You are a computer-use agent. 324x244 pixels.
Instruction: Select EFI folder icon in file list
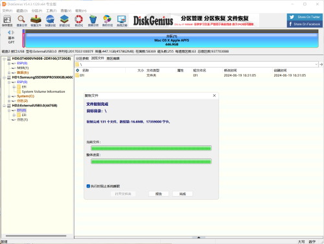coord(77,75)
